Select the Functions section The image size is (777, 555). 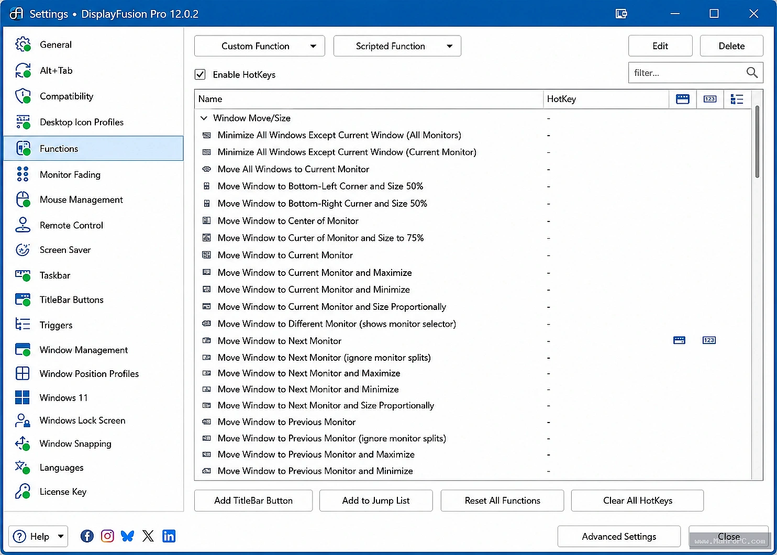click(x=93, y=148)
